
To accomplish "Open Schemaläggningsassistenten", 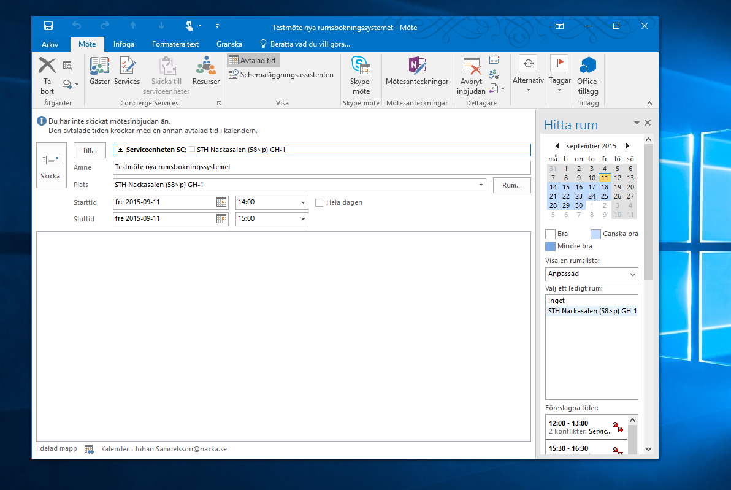I will click(x=281, y=75).
